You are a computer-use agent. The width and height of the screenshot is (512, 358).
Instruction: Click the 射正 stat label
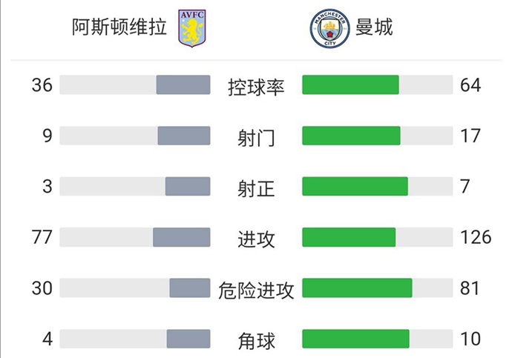[256, 188]
